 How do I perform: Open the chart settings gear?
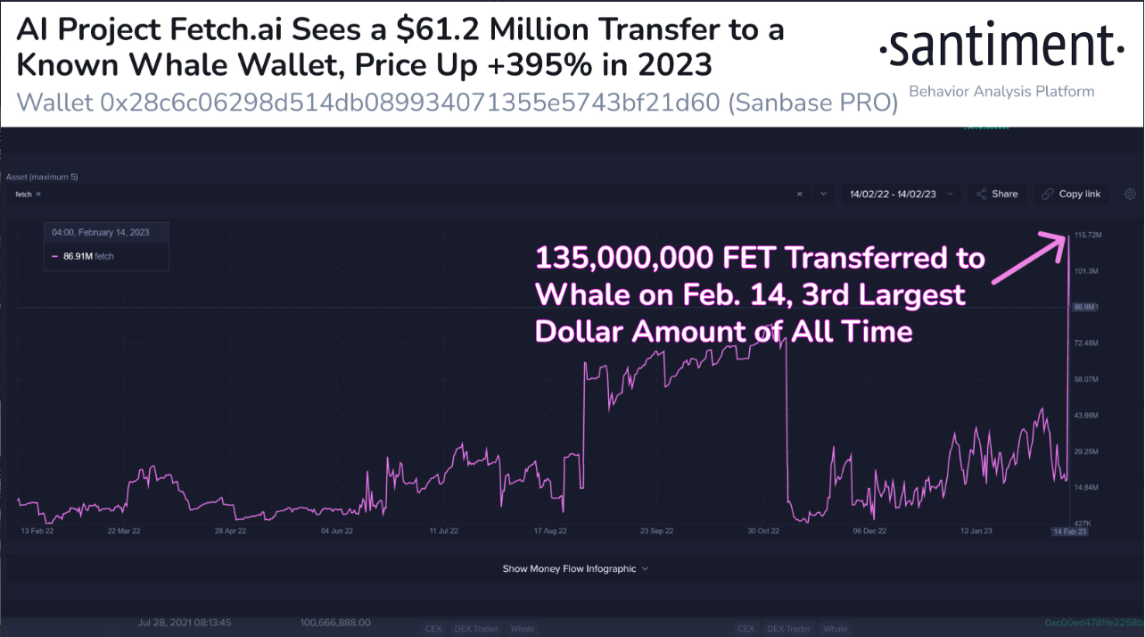point(1130,194)
